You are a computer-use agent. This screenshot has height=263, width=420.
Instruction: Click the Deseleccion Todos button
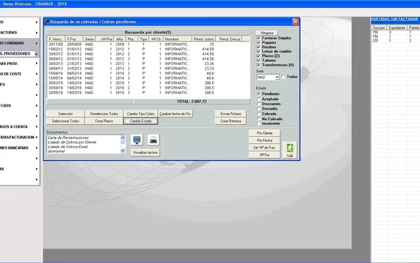pyautogui.click(x=104, y=114)
